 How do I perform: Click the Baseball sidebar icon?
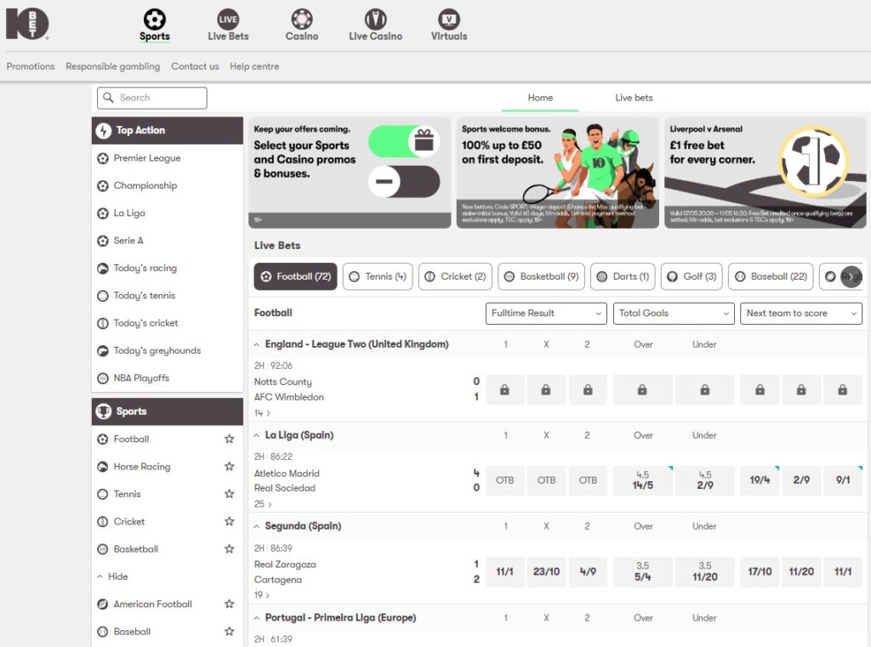103,632
